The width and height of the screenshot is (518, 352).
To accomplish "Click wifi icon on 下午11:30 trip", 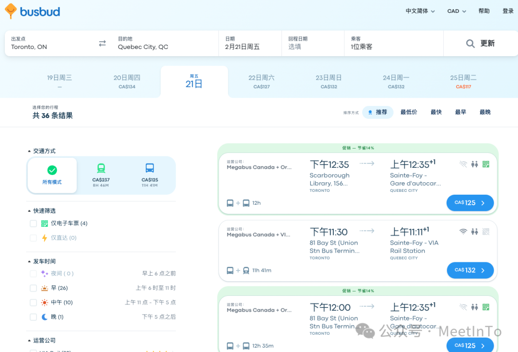I will point(463,232).
